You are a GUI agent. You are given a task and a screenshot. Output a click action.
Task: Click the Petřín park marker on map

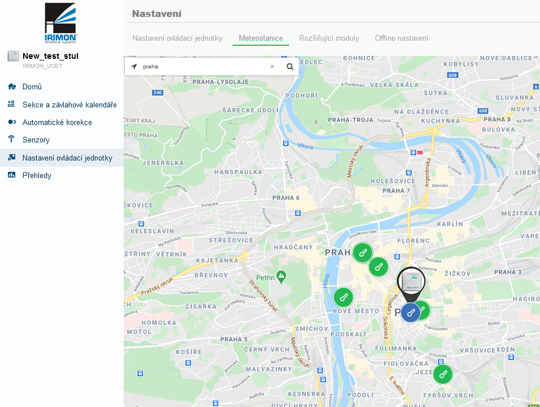point(281,276)
